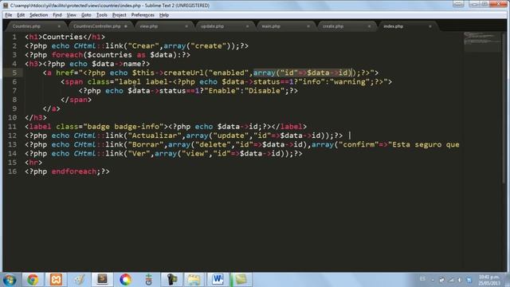
Task: Open the Edit menu
Action: click(x=21, y=15)
